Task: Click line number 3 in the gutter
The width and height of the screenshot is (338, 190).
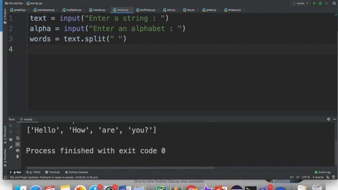Action: (x=11, y=39)
